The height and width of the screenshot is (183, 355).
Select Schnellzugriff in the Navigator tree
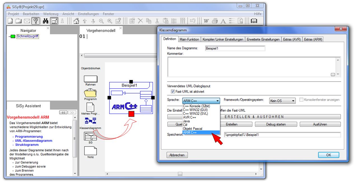[28, 36]
